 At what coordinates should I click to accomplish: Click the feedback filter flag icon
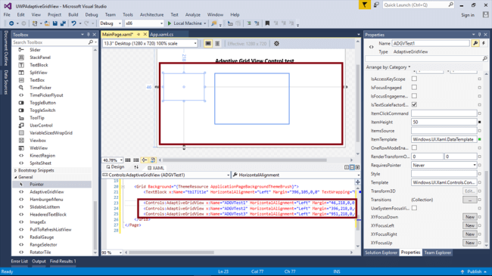tap(365, 5)
